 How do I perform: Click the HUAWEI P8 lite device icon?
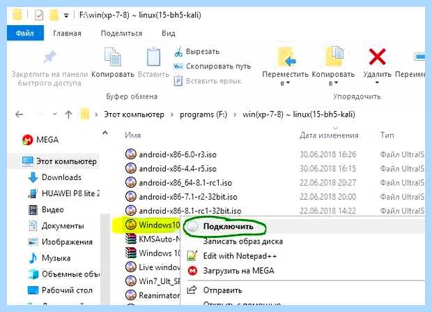click(x=33, y=193)
